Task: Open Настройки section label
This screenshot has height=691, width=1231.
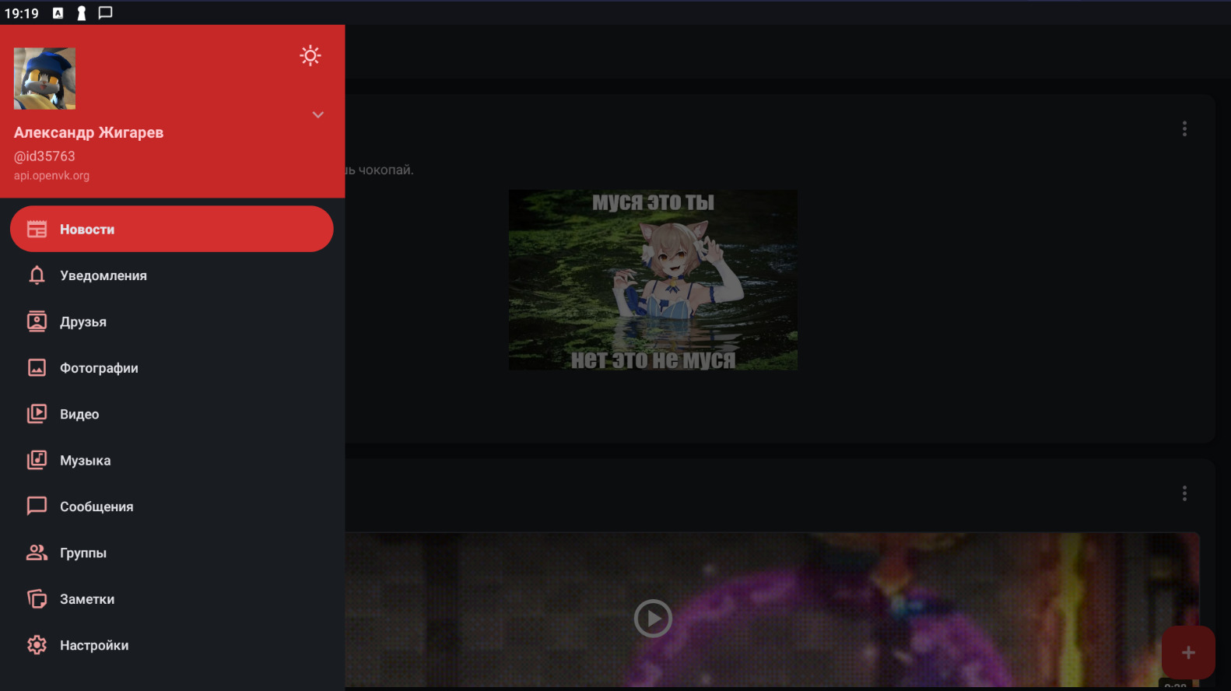Action: 94,645
